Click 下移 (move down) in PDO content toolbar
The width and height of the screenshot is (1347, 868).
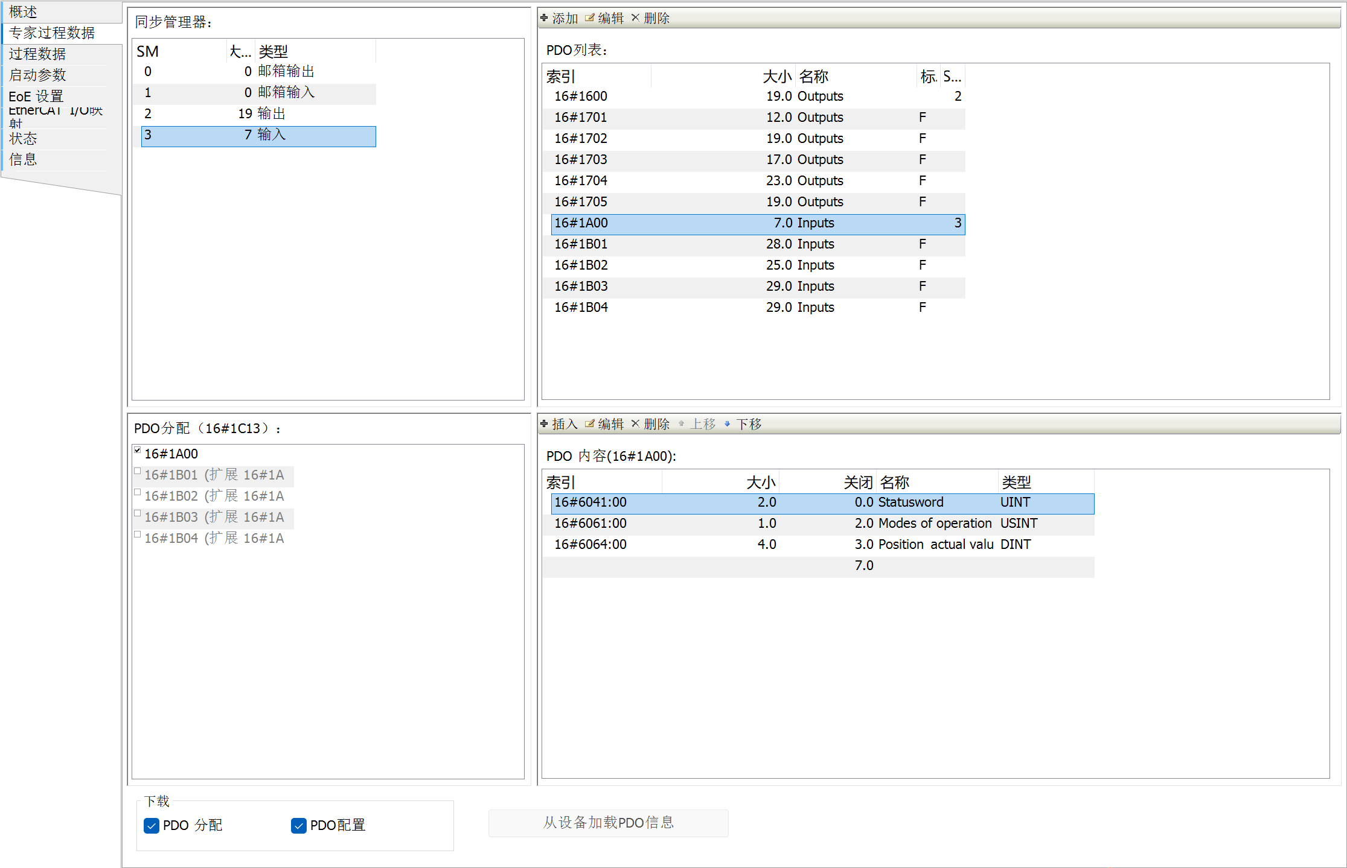point(743,424)
